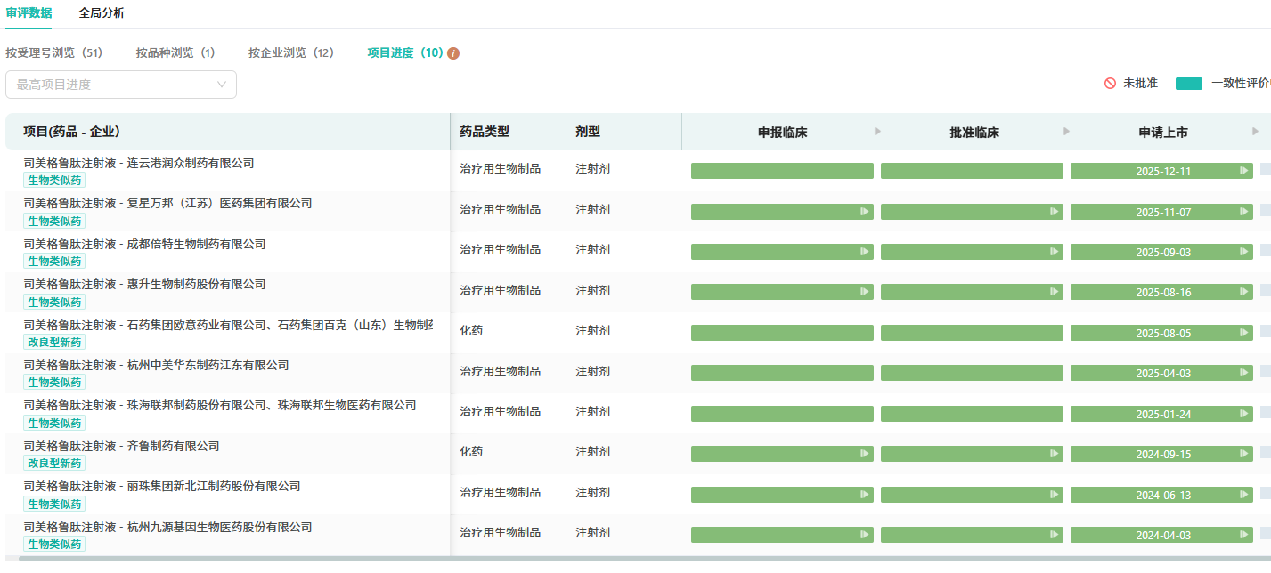The height and width of the screenshot is (573, 1271).
Task: Click arrow icon in 齐鲁制药 row's 申报临床 bar
Action: (x=864, y=454)
